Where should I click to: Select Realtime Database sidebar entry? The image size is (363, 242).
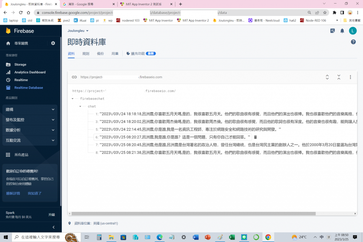click(x=28, y=88)
